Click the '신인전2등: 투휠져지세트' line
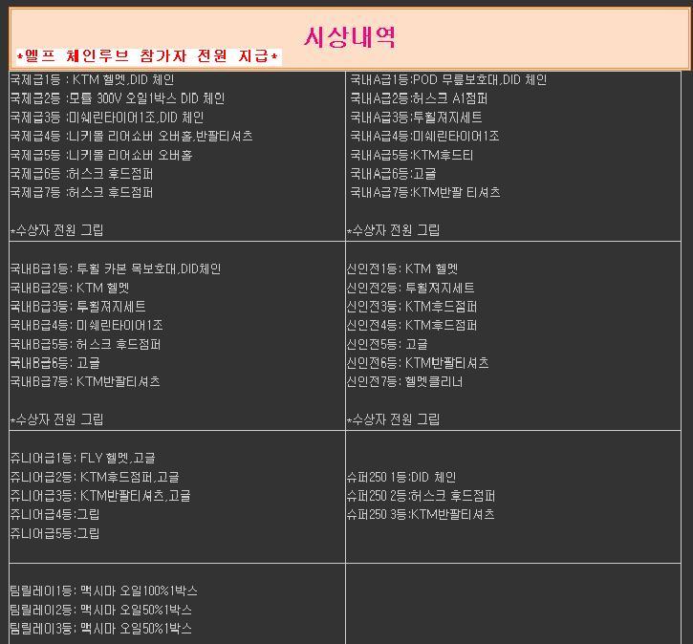Screen dimensions: 693x644 coord(411,288)
